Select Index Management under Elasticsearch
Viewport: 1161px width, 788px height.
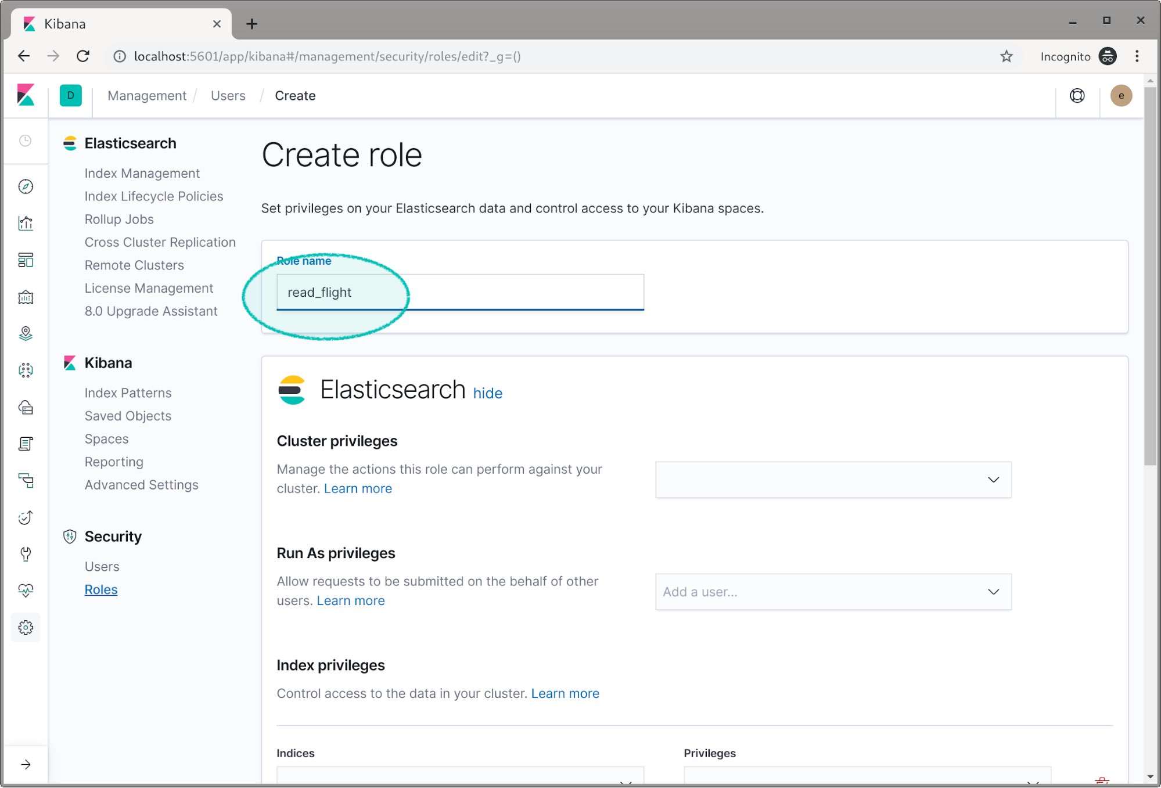point(142,172)
